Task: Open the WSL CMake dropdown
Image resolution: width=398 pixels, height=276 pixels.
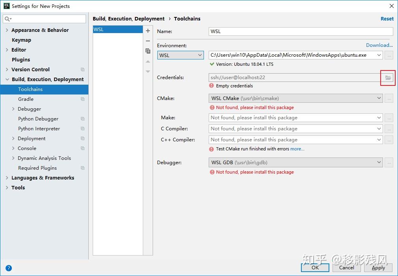Action: pos(295,98)
